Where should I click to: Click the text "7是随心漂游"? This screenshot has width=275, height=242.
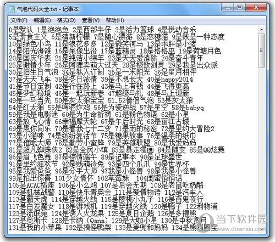113,37
